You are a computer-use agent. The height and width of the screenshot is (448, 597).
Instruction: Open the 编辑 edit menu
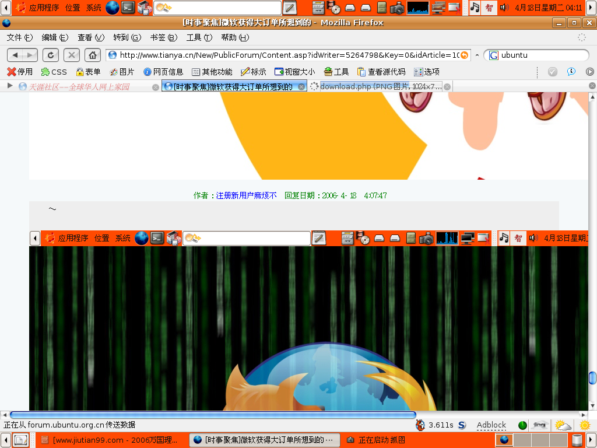pyautogui.click(x=55, y=37)
